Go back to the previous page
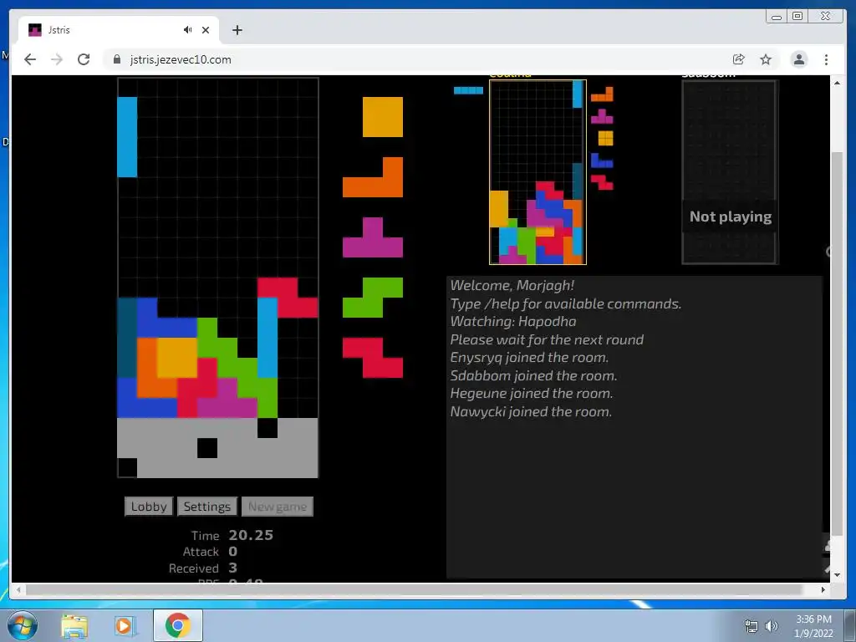 pyautogui.click(x=30, y=59)
